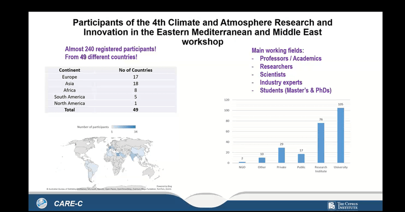
Task: Click the Other bar labeled 10
Action: (x=262, y=160)
